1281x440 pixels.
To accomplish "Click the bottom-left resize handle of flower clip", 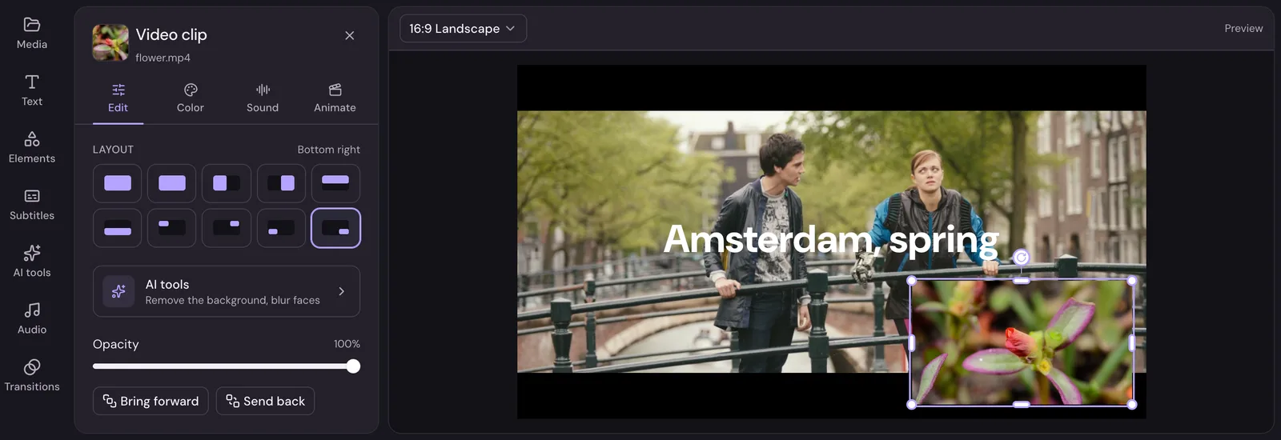I will 911,405.
